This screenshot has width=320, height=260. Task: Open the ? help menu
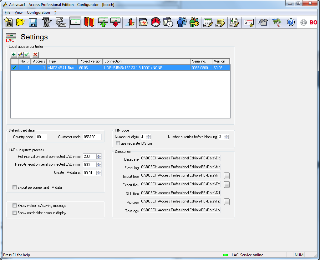pyautogui.click(x=55, y=12)
